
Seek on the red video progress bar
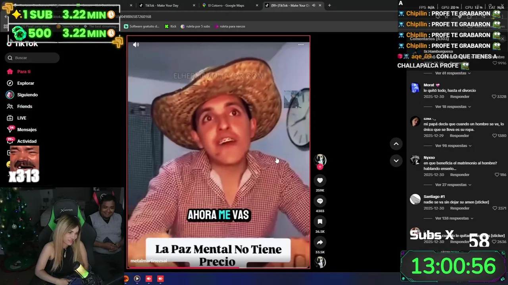coord(218,268)
